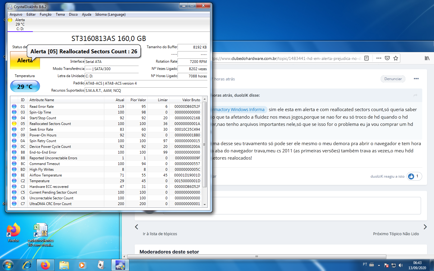Click Próximo Tópico Não Lido link
The width and height of the screenshot is (434, 271).
point(396,234)
